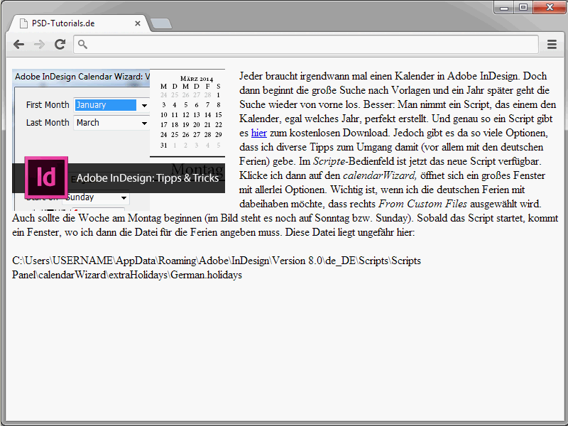Maximize the browser window
Viewport: 568px width, 426px height.
point(523,7)
